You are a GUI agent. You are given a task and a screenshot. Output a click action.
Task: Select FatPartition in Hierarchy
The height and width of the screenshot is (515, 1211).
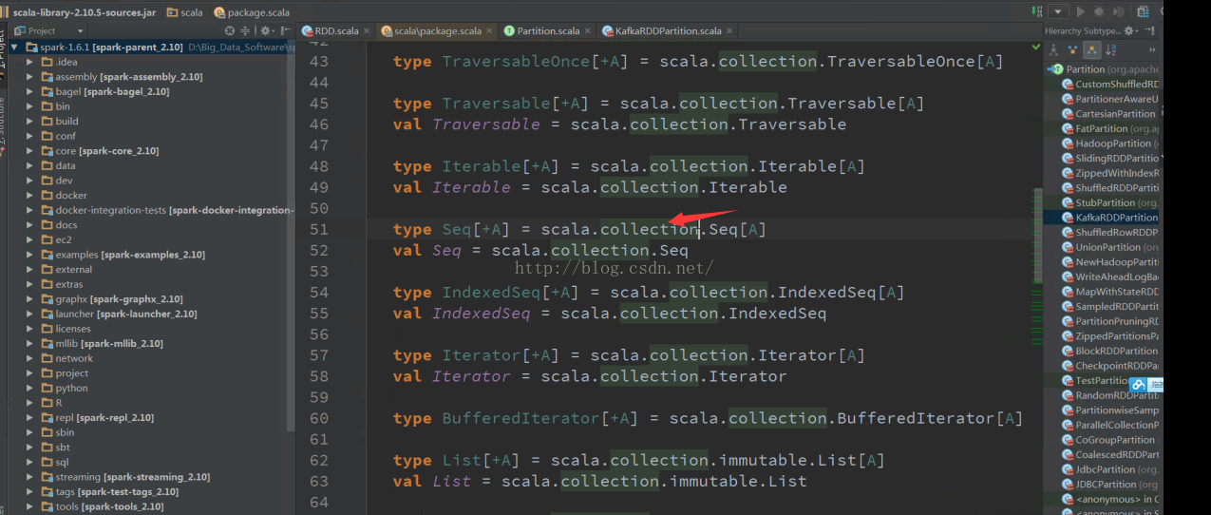pos(1110,128)
